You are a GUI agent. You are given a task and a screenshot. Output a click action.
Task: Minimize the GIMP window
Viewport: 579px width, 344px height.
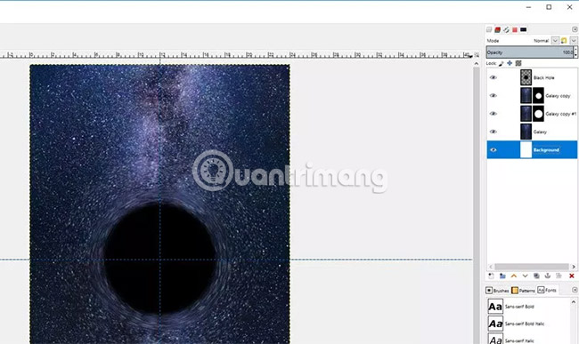click(528, 7)
